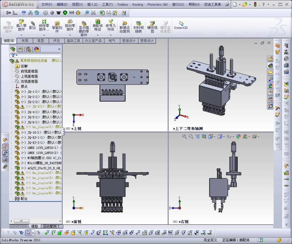The image size is (292, 244).
Task: Click the Open file folder icon
Action: click(x=245, y=4)
